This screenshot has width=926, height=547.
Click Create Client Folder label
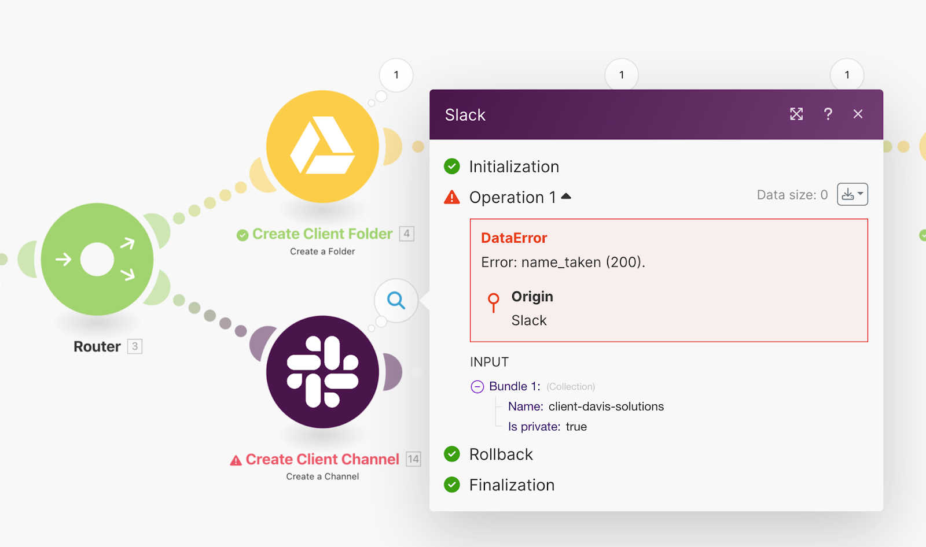click(322, 234)
